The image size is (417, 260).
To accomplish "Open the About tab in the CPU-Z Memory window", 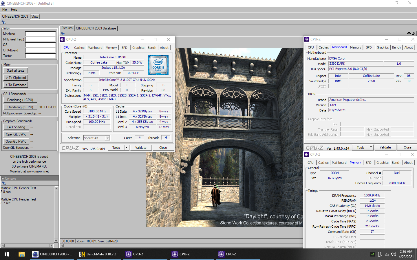I will tap(408, 163).
